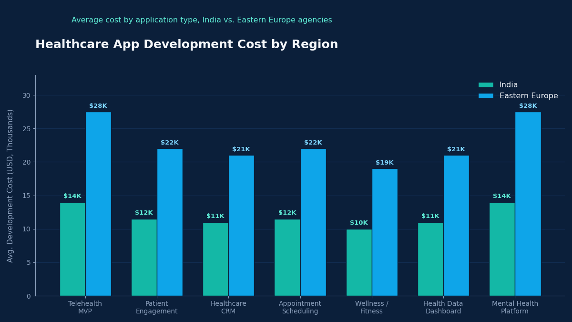The width and height of the screenshot is (572, 322).
Task: Click the $22K label above Appointment Scheduling bar
Action: 313,143
